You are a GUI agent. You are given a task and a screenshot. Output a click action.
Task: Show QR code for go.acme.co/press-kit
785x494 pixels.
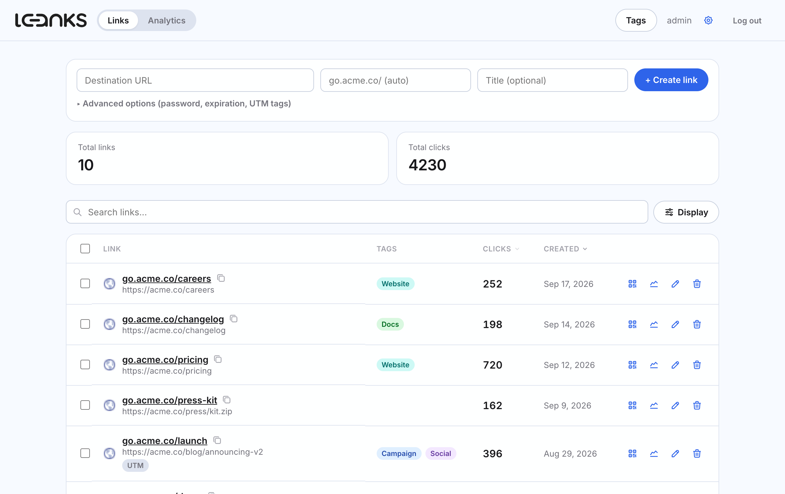632,405
